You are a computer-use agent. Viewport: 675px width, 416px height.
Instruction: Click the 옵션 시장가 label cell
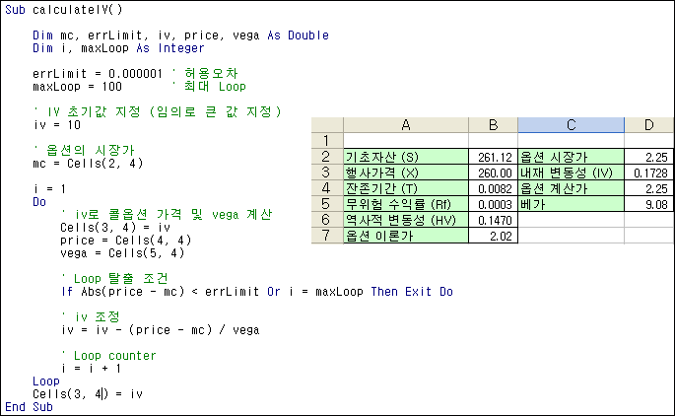click(x=571, y=157)
